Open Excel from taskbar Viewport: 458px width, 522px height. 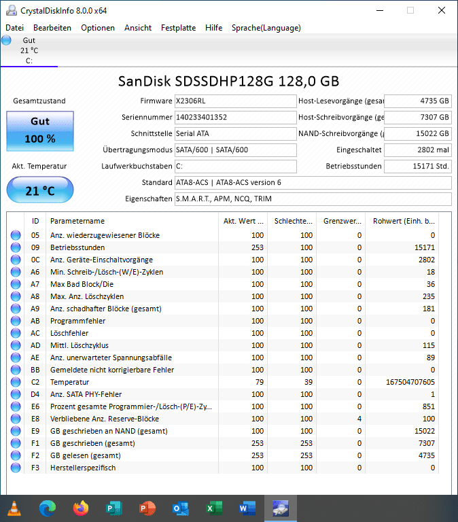[x=214, y=508]
